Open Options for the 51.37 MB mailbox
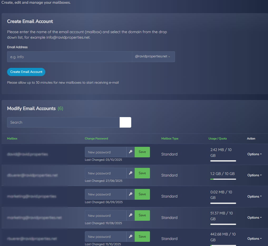Viewport: 268px width, 246px height. pos(254,218)
